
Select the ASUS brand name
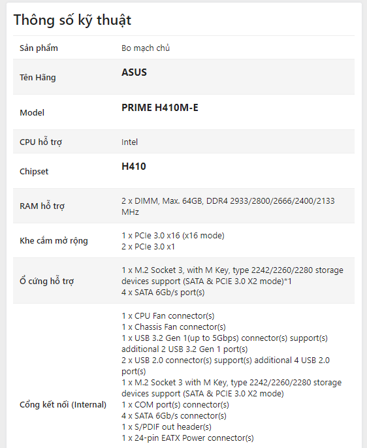click(x=134, y=72)
